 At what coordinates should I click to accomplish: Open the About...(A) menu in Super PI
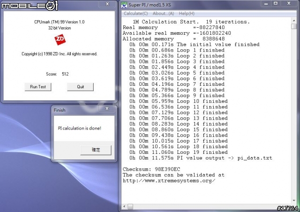tap(163, 14)
